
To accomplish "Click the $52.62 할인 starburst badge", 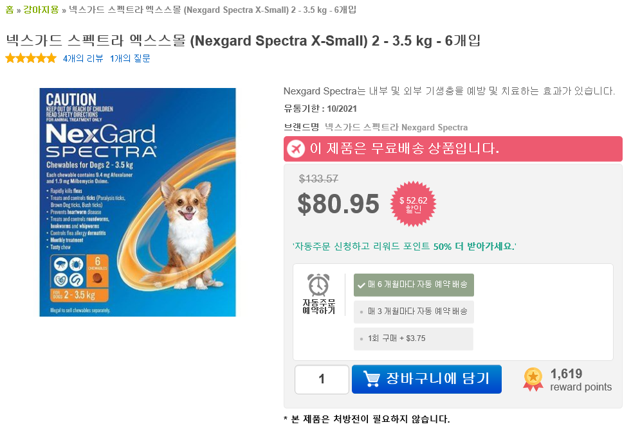I will pos(412,204).
